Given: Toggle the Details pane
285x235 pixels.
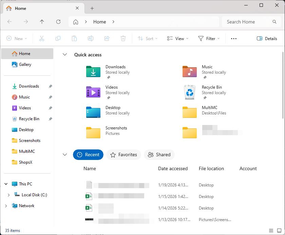Looking at the screenshot, I should [267, 38].
